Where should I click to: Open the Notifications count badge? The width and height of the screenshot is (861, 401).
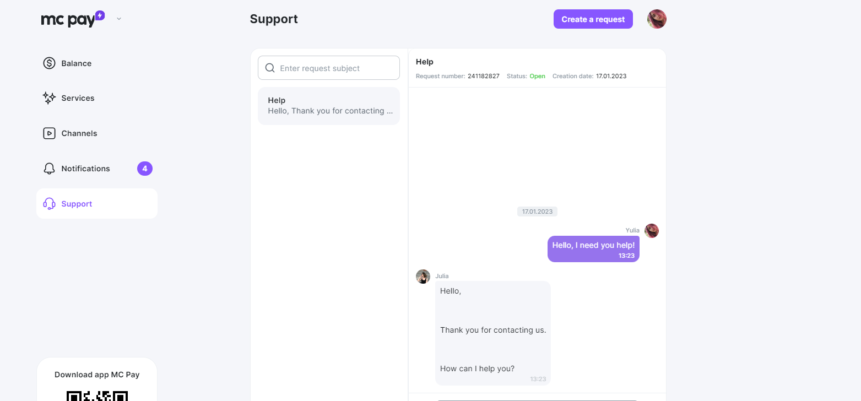coord(145,169)
